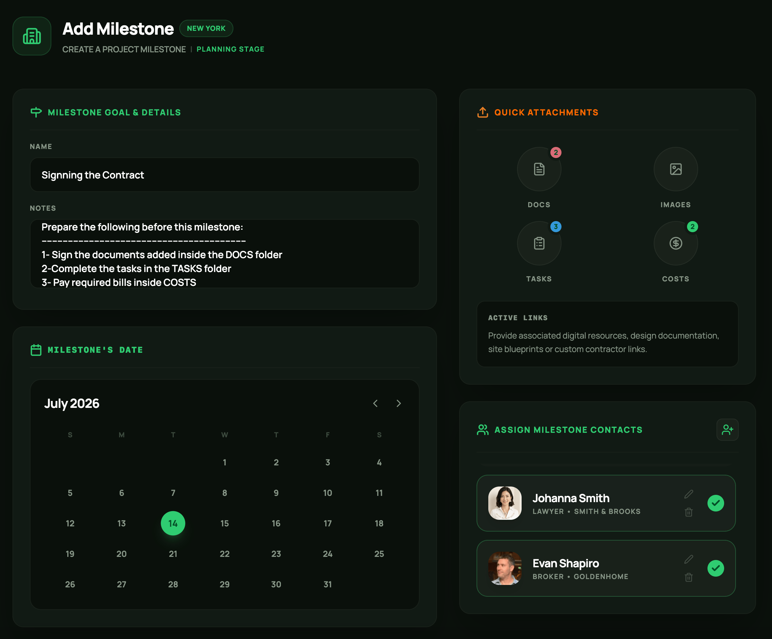Click the July 2026 month title
The width and height of the screenshot is (772, 639).
click(x=72, y=404)
